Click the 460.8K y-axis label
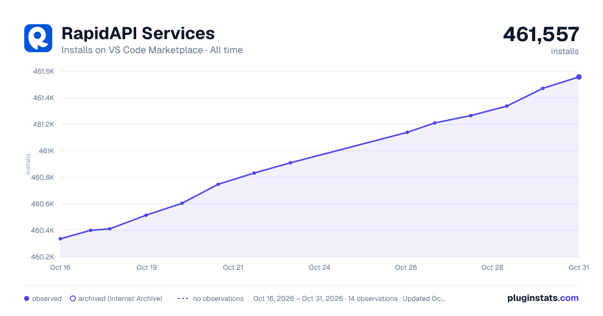 pos(43,178)
